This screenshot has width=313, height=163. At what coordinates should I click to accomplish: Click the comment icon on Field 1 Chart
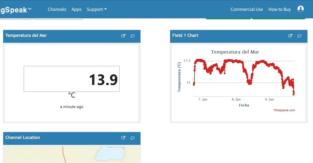(299, 36)
